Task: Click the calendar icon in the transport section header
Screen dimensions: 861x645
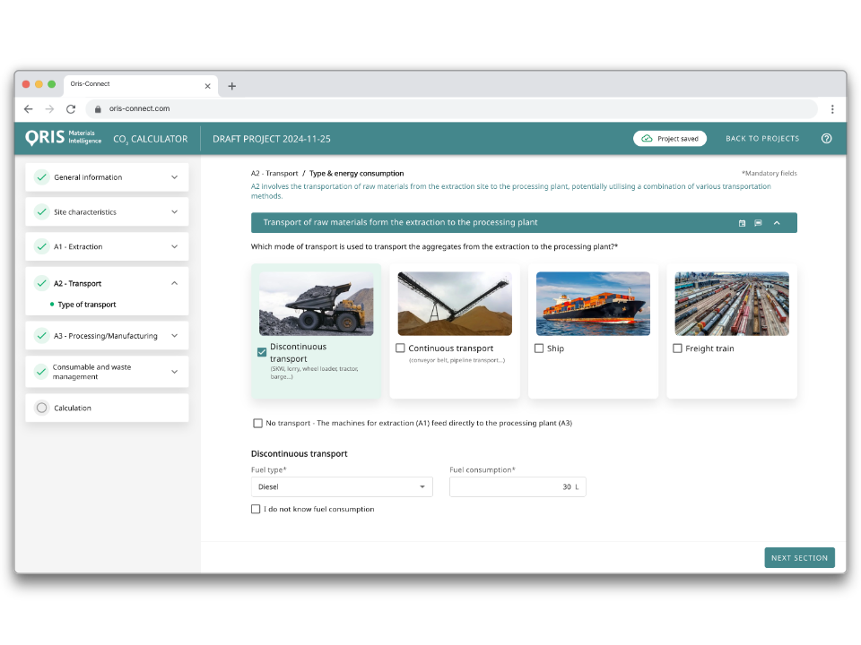Action: point(741,222)
